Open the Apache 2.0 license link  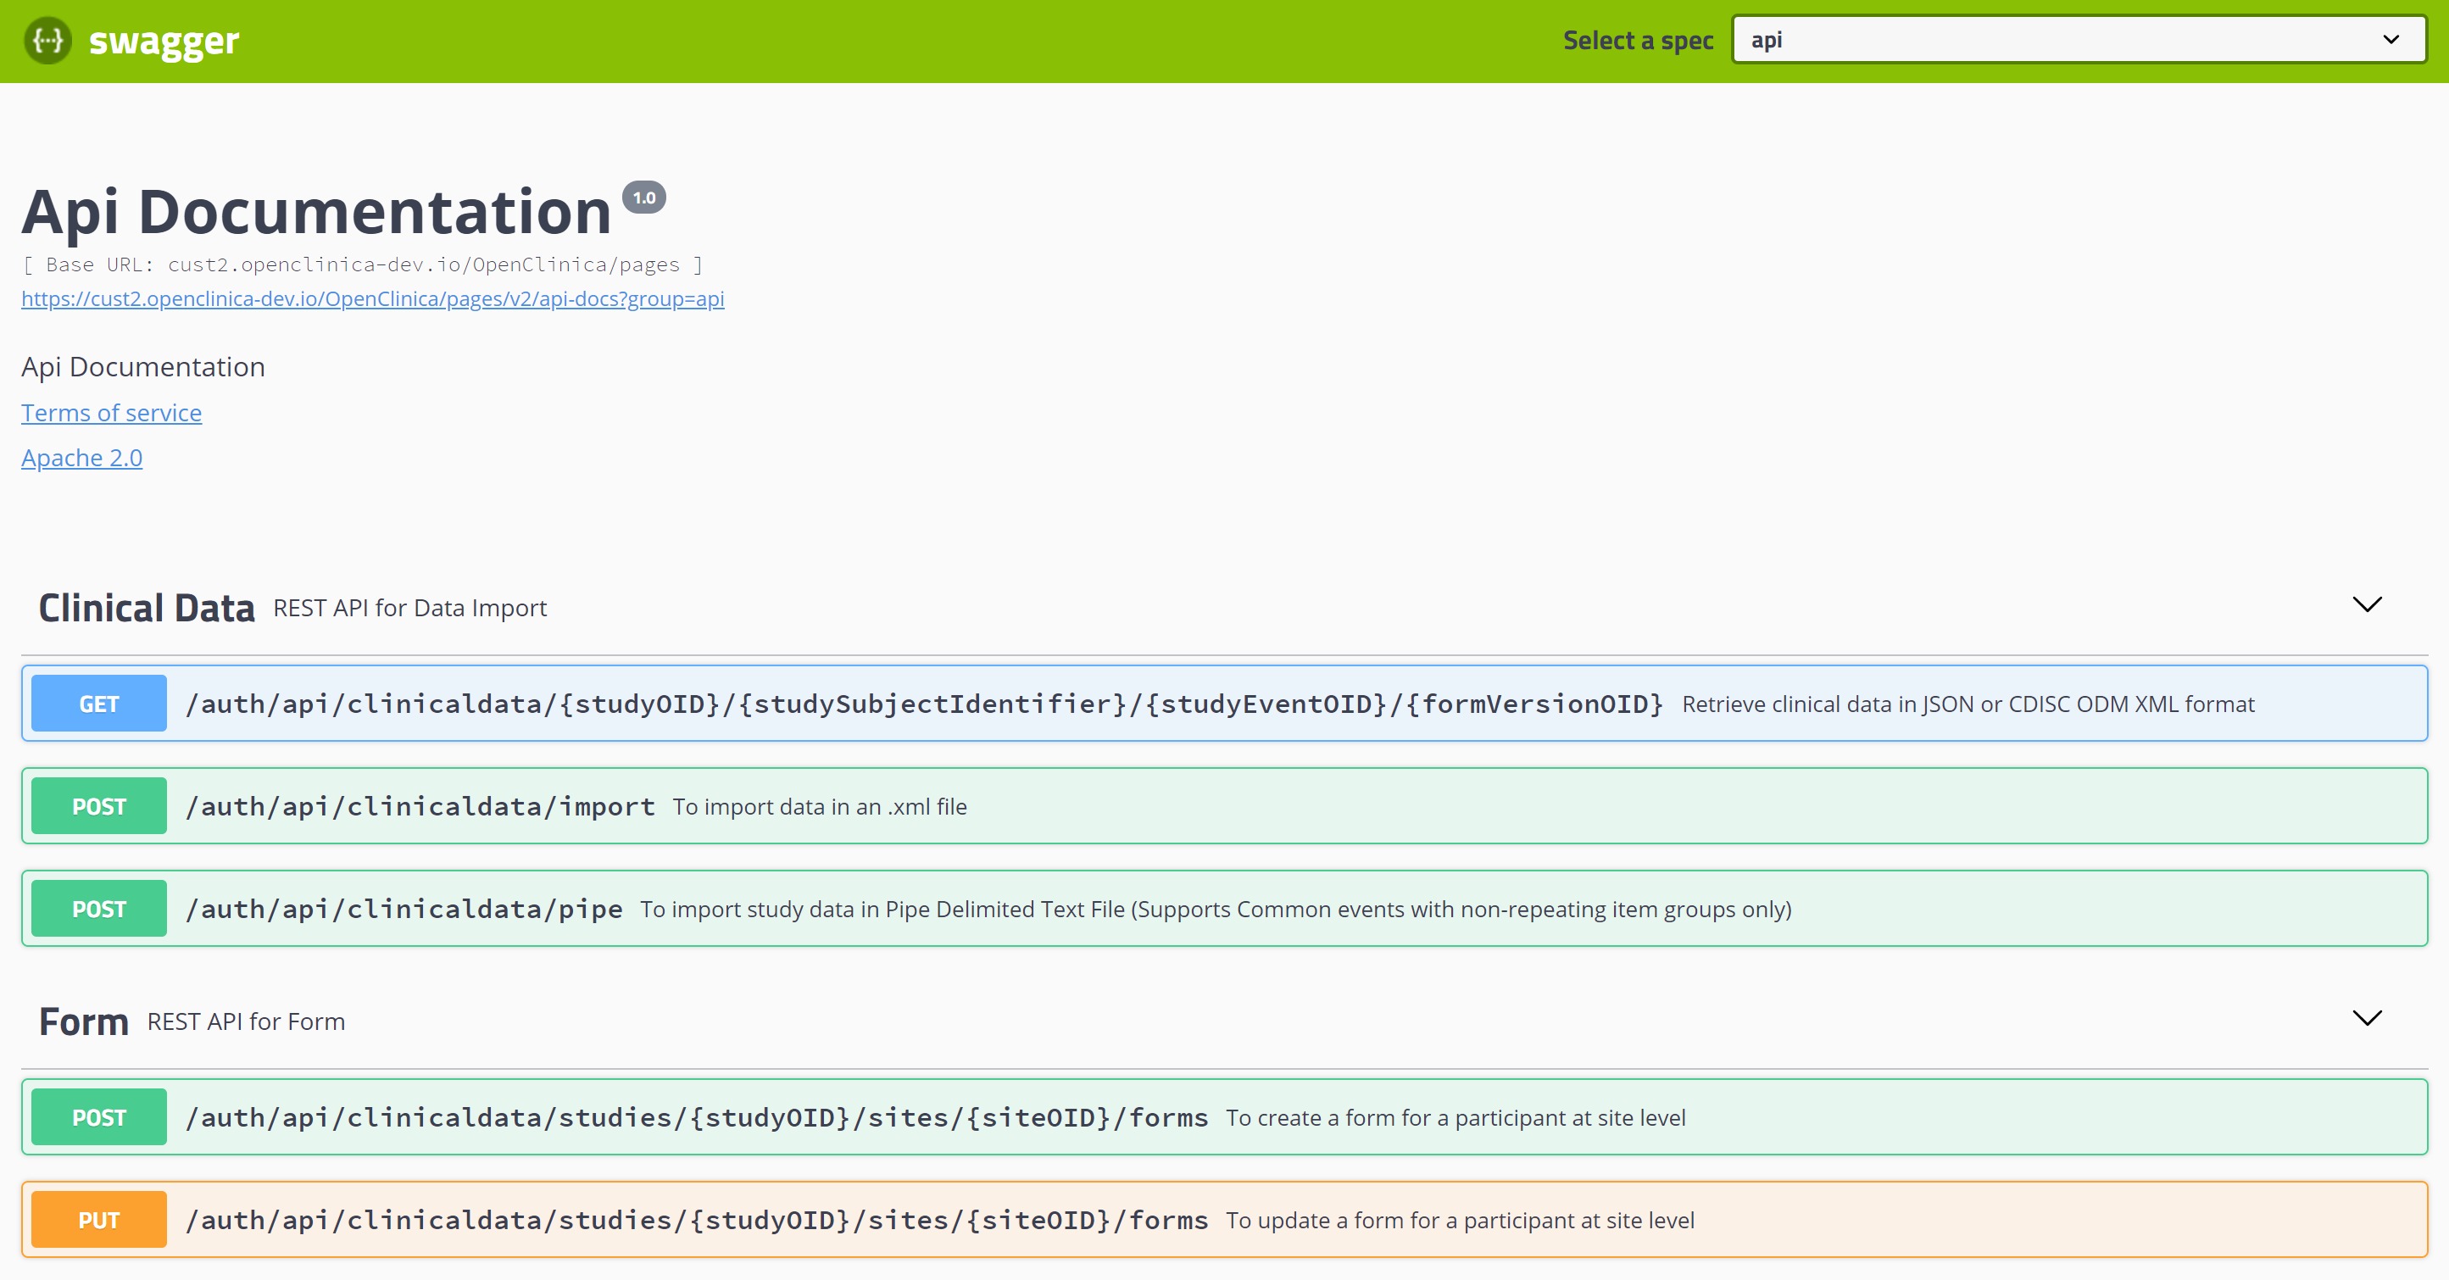81,459
